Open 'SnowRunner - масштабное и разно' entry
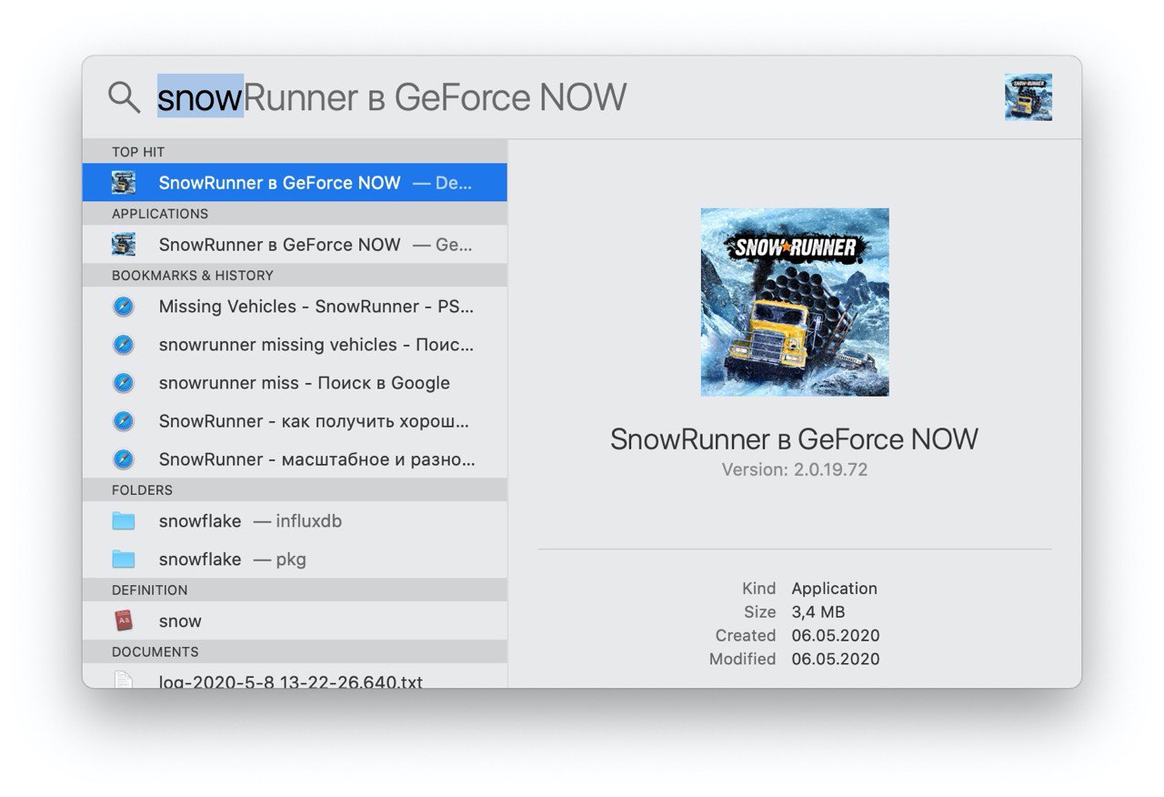The width and height of the screenshot is (1164, 797). pyautogui.click(x=295, y=459)
